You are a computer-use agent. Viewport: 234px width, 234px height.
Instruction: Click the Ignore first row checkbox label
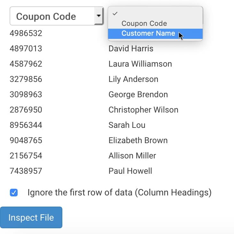pos(120,193)
